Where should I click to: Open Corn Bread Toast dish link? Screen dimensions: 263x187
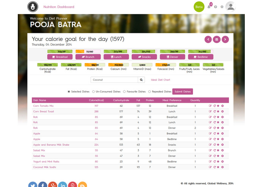(x=44, y=111)
